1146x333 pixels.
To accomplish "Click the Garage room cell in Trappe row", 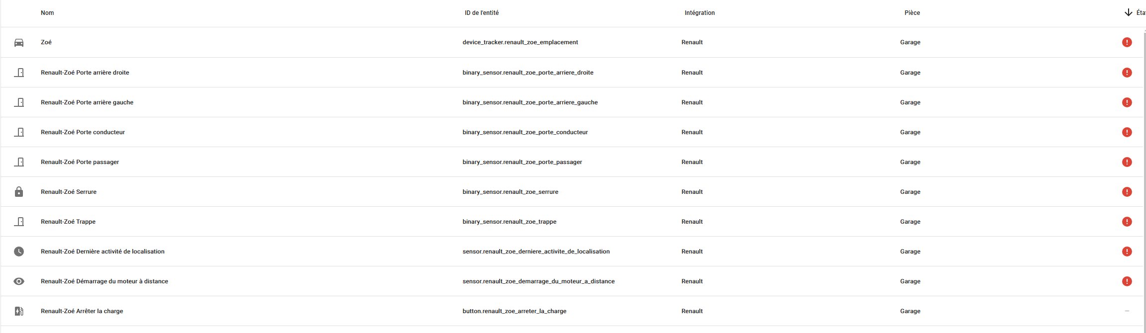I will 910,222.
